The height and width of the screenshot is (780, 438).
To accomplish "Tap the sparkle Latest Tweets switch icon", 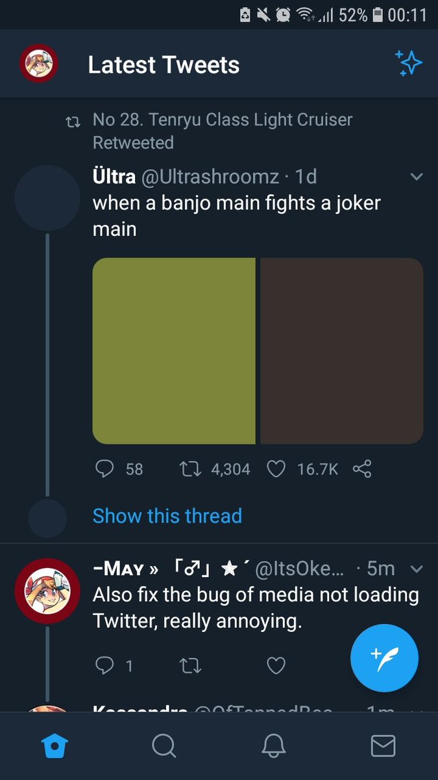I will (x=409, y=63).
